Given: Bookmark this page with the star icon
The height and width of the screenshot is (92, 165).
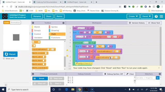Looking at the screenshot, I should pyautogui.click(x=120, y=7).
